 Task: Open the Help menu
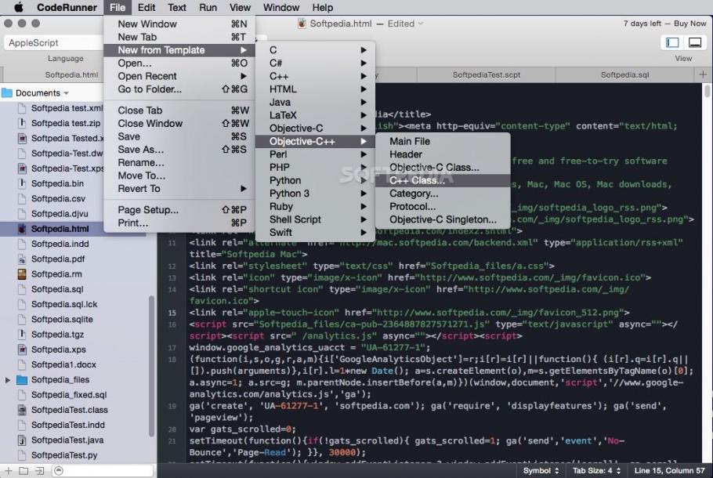pyautogui.click(x=322, y=7)
